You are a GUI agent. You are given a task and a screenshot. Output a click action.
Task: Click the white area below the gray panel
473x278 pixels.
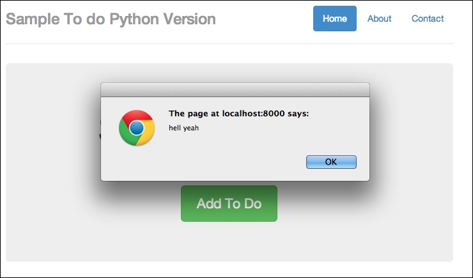pyautogui.click(x=229, y=270)
